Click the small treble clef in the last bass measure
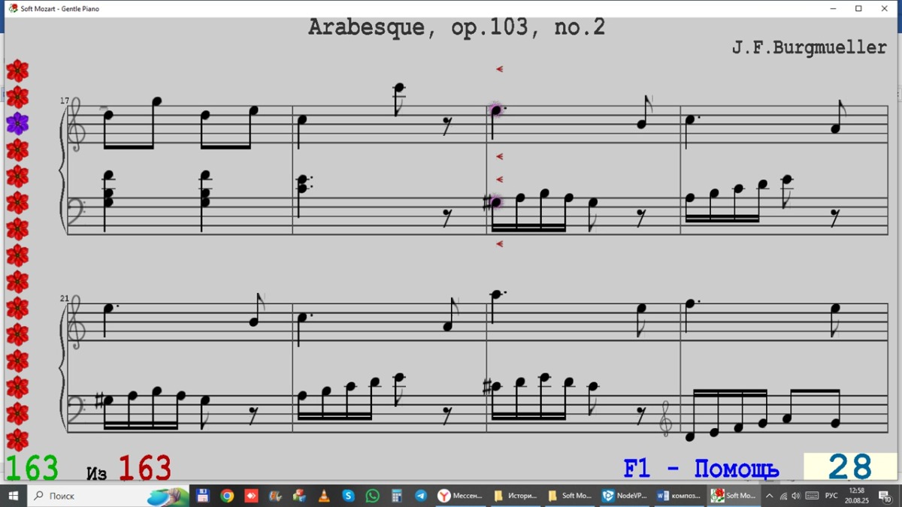 665,417
